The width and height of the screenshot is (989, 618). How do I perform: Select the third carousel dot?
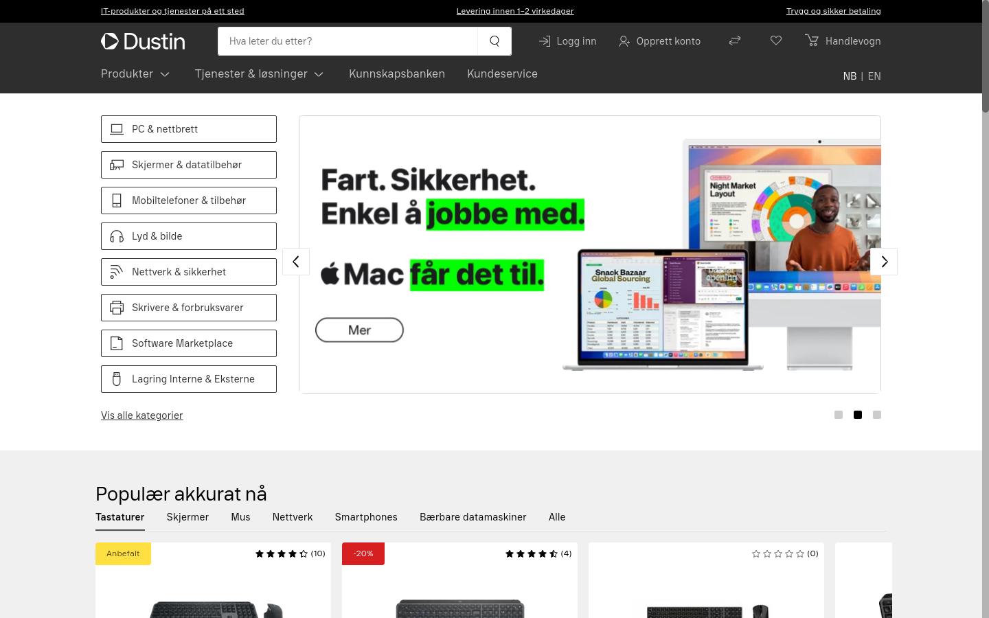877,415
